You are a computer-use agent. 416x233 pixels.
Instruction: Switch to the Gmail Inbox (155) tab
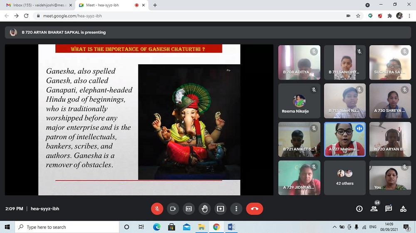point(37,5)
